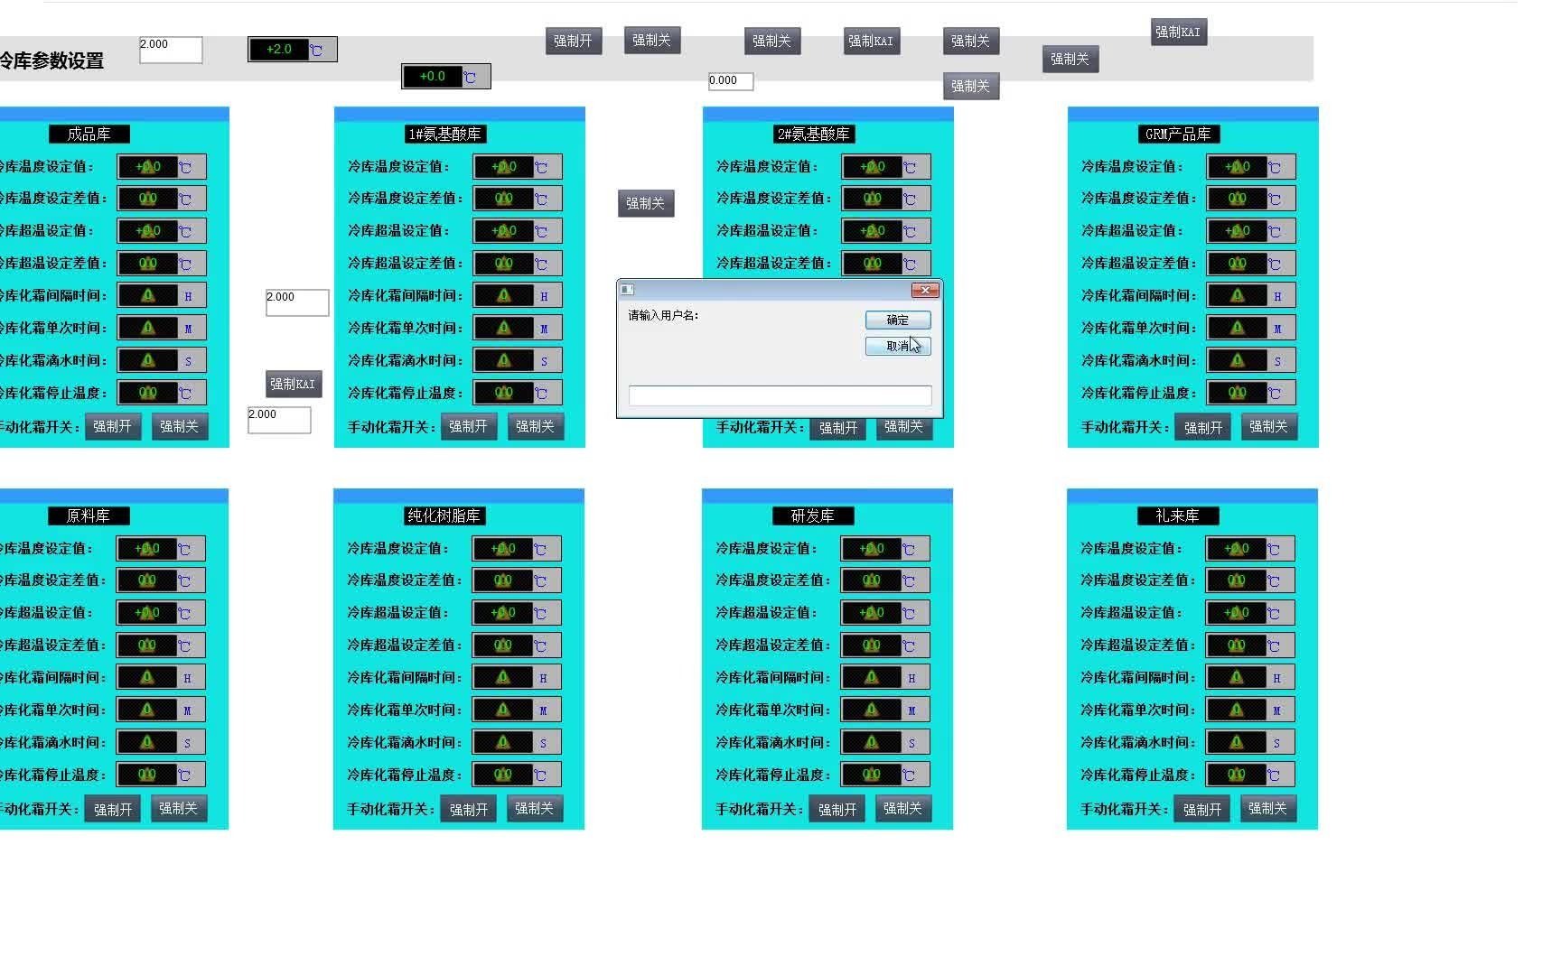Force off 成品库 manual defrost 强制关
Image resolution: width=1561 pixels, height=975 pixels.
180,426
